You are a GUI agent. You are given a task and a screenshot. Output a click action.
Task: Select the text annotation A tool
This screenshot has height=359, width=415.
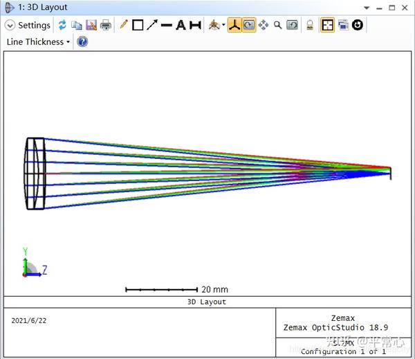pyautogui.click(x=181, y=26)
